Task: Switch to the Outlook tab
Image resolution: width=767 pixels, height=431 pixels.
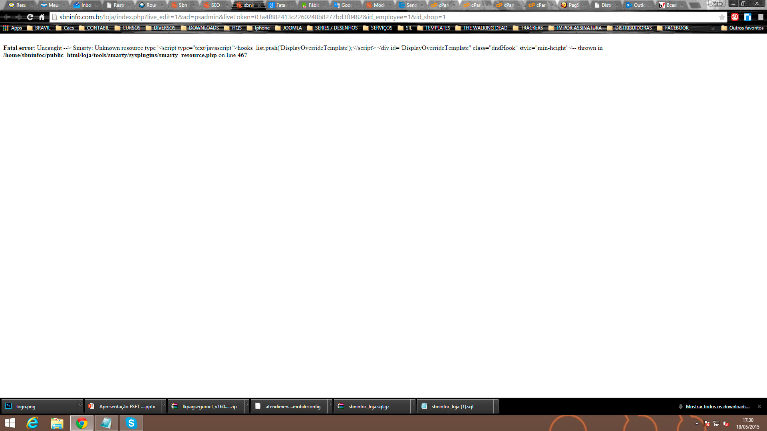Action: 638,5
